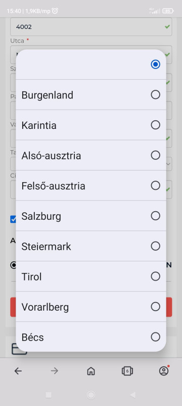Tap the alarm clock status icon
182x406 pixels.
coord(55,11)
